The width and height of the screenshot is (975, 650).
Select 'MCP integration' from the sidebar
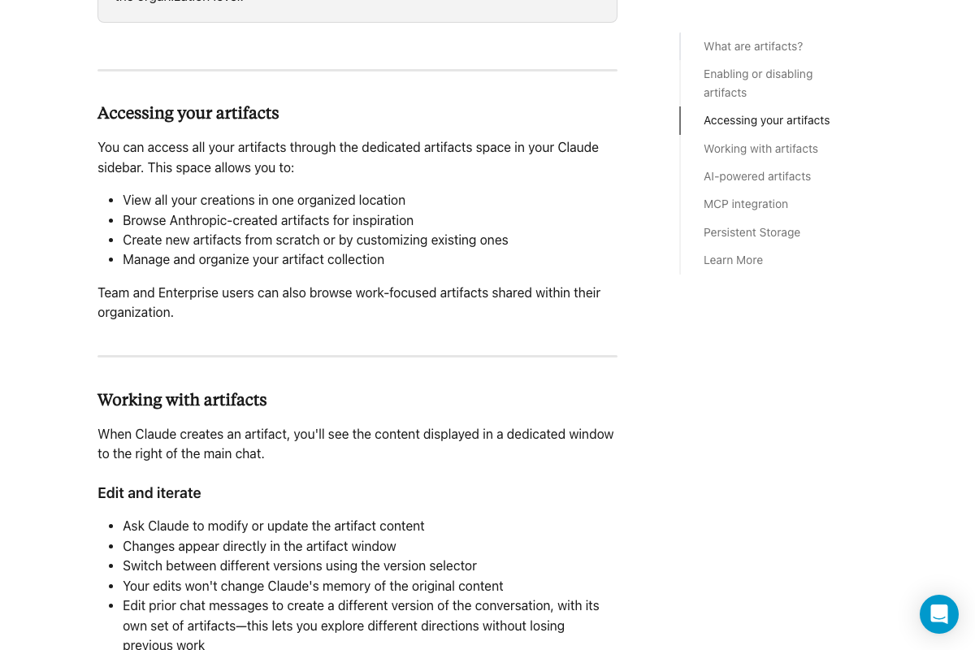(746, 204)
